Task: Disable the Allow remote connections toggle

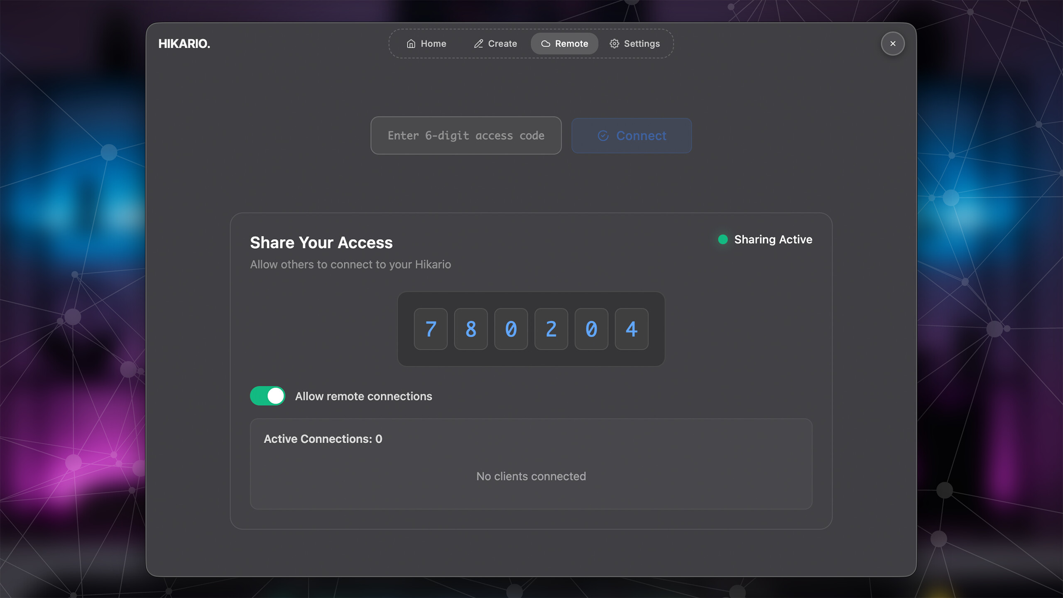Action: [267, 396]
